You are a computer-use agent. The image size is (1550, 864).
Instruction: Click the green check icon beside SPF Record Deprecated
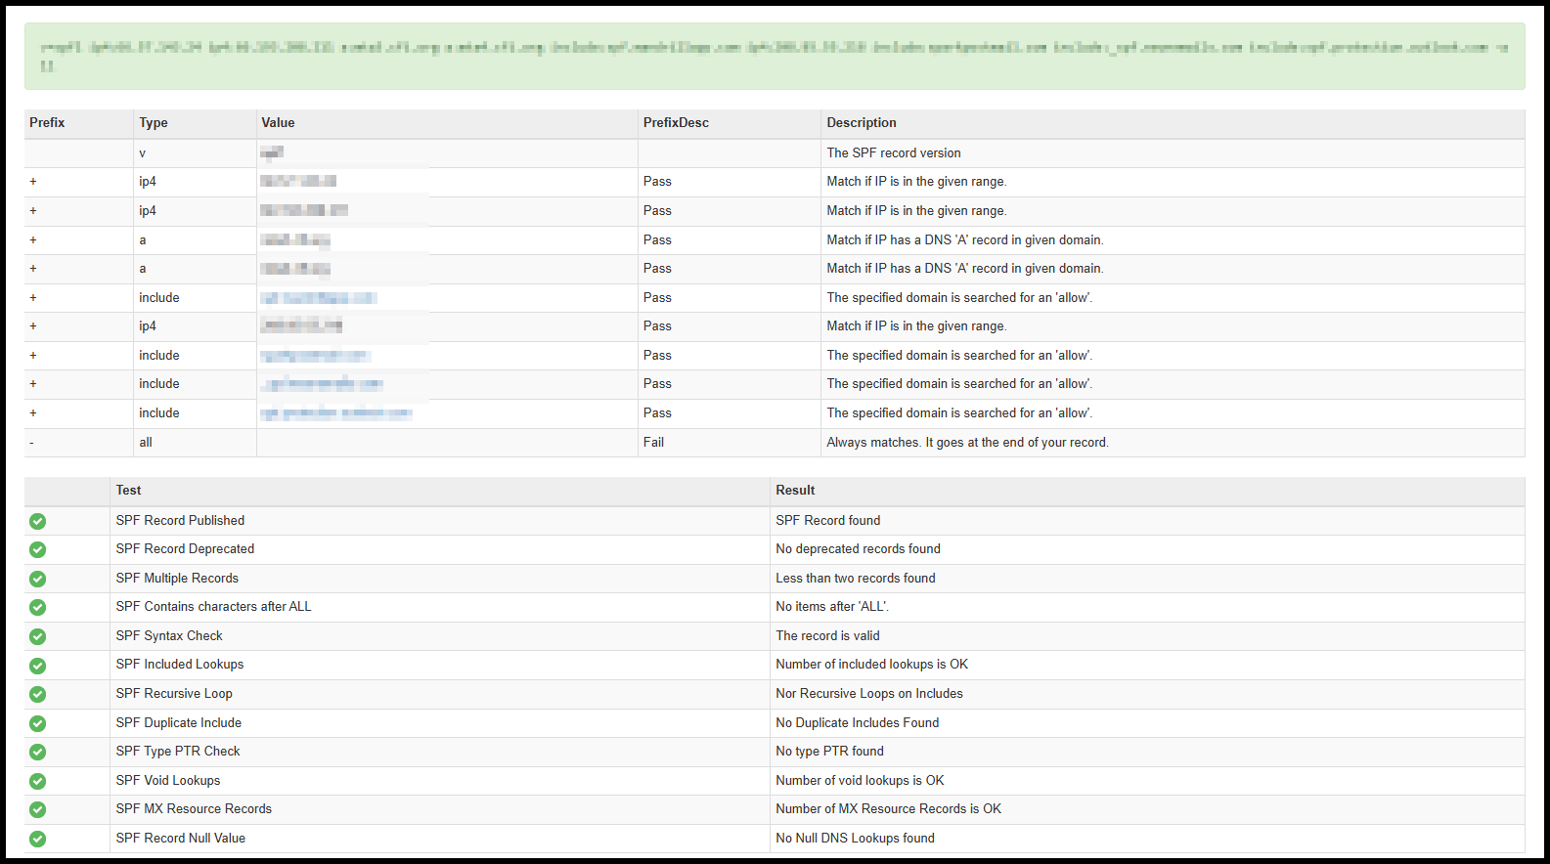pyautogui.click(x=37, y=549)
